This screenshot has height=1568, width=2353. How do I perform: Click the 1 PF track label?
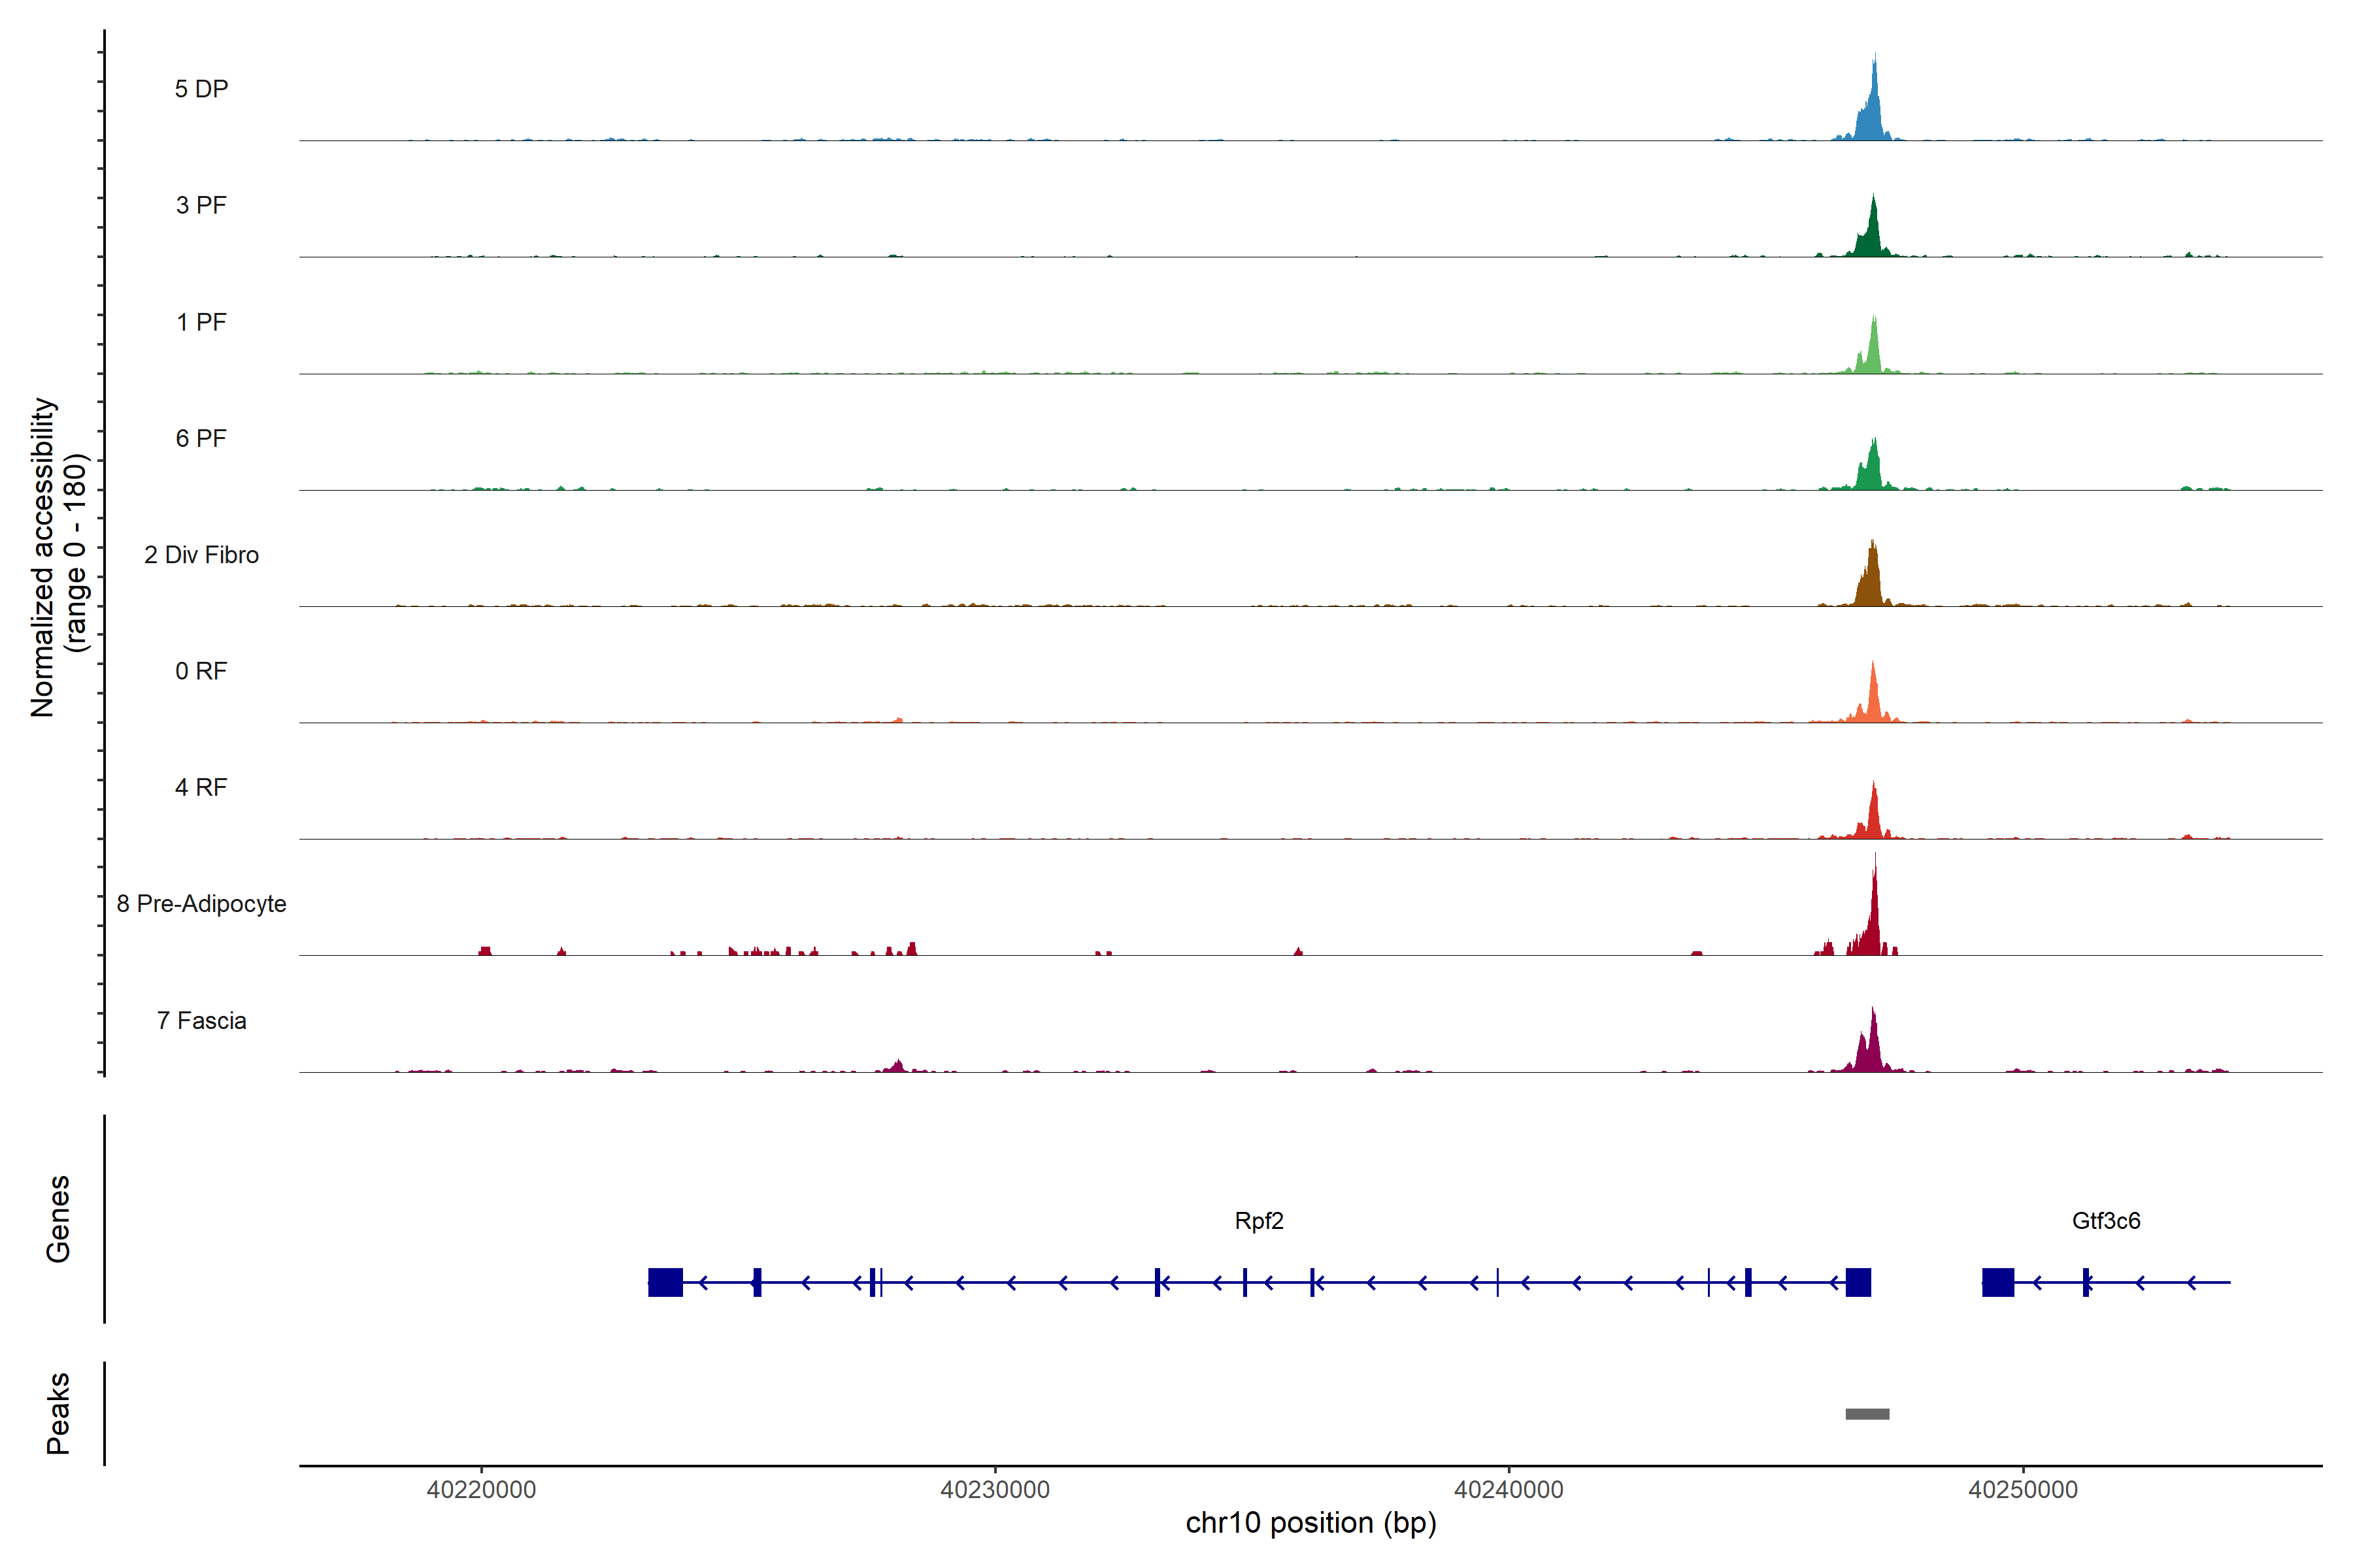(x=201, y=322)
